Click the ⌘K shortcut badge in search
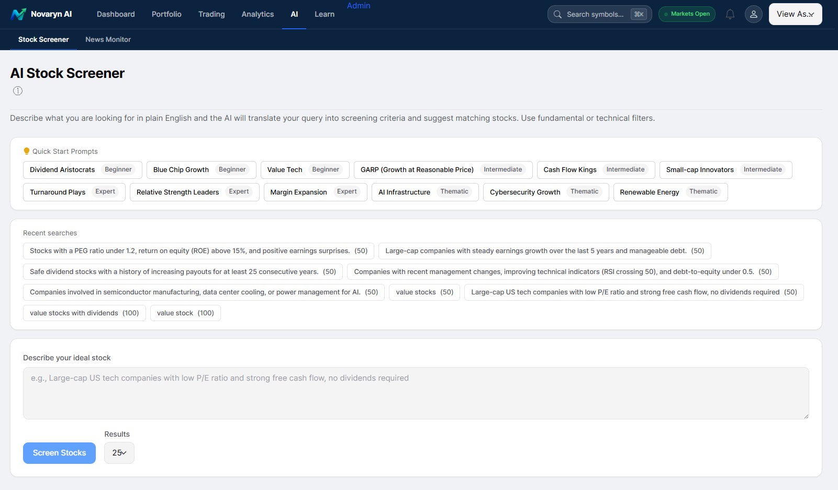Screen dimensions: 838x490 639,14
